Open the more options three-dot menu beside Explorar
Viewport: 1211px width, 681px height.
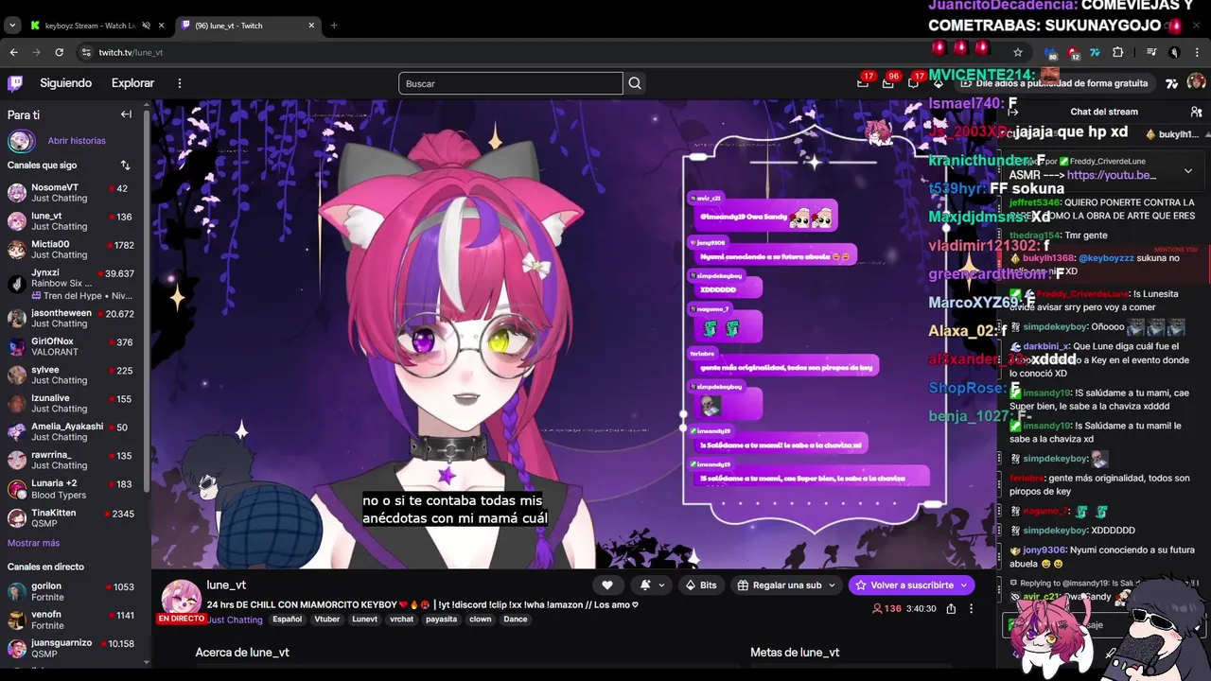pyautogui.click(x=179, y=83)
